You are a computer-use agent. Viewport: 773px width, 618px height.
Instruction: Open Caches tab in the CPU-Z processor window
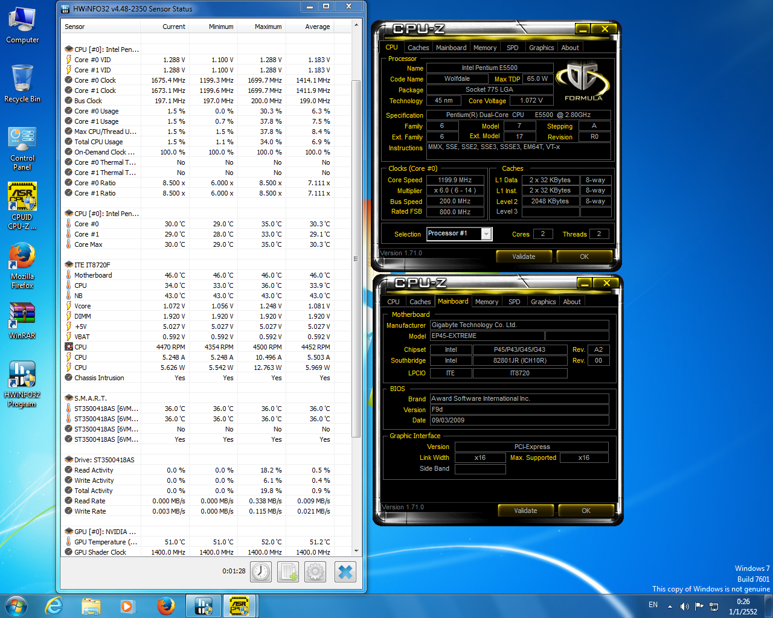(418, 48)
